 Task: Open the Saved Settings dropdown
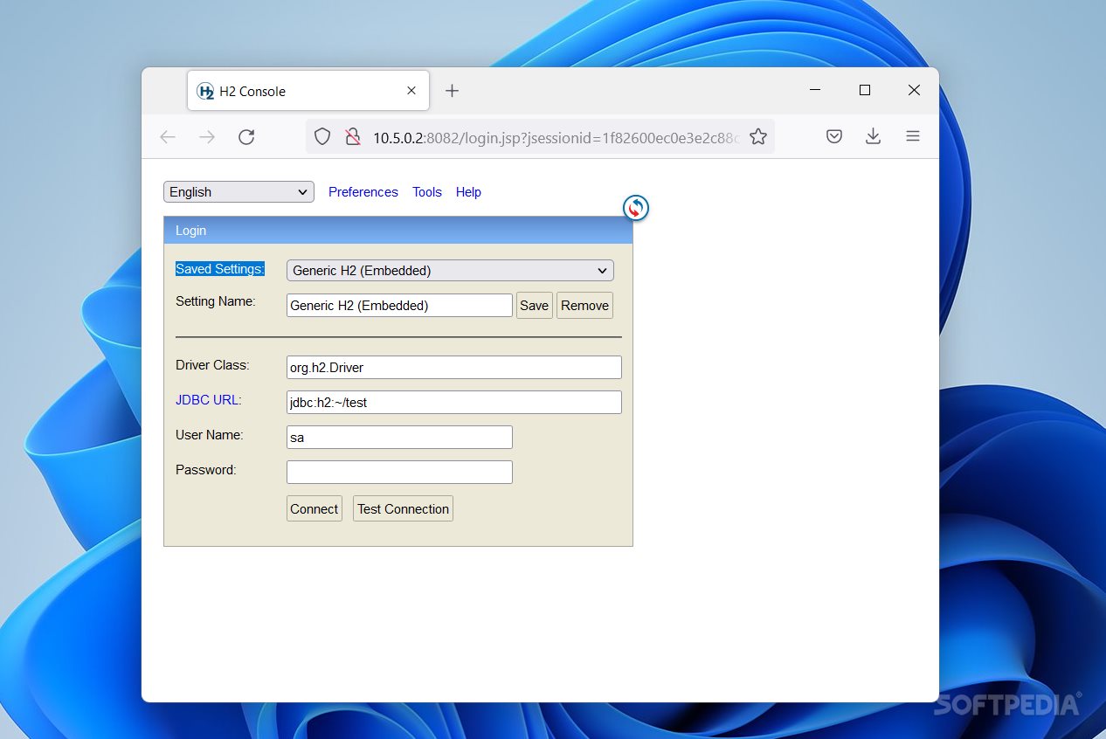click(x=450, y=271)
